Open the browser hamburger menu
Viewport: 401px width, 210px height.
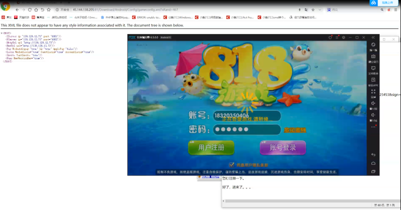coord(395,10)
